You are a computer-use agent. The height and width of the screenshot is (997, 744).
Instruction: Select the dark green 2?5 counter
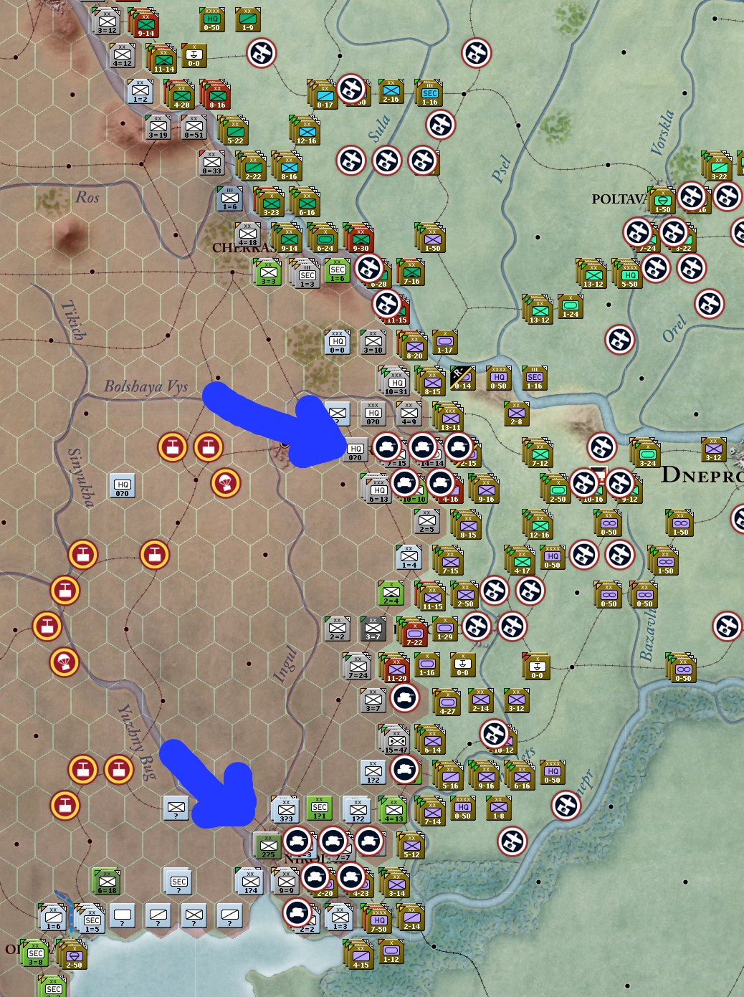point(267,845)
